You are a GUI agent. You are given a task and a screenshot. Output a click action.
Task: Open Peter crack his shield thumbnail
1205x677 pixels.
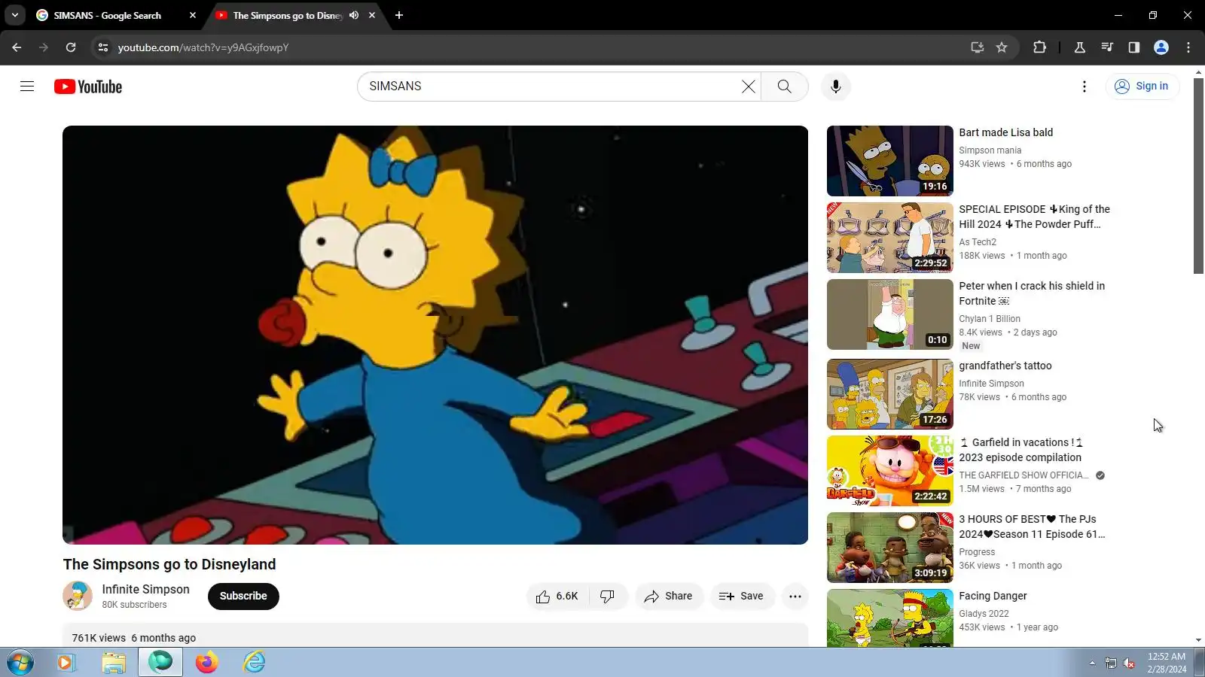tap(889, 314)
